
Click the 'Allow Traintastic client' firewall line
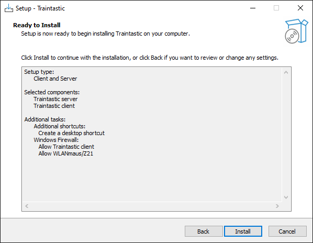pos(66,147)
